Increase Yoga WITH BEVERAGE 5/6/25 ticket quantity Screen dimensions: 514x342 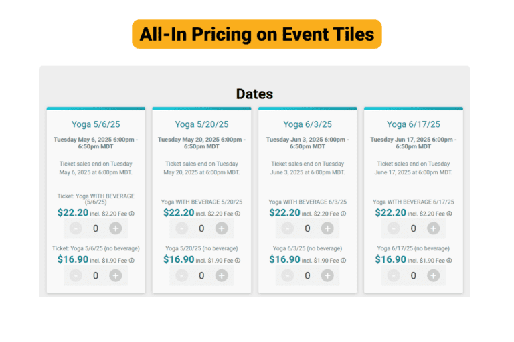pyautogui.click(x=115, y=228)
